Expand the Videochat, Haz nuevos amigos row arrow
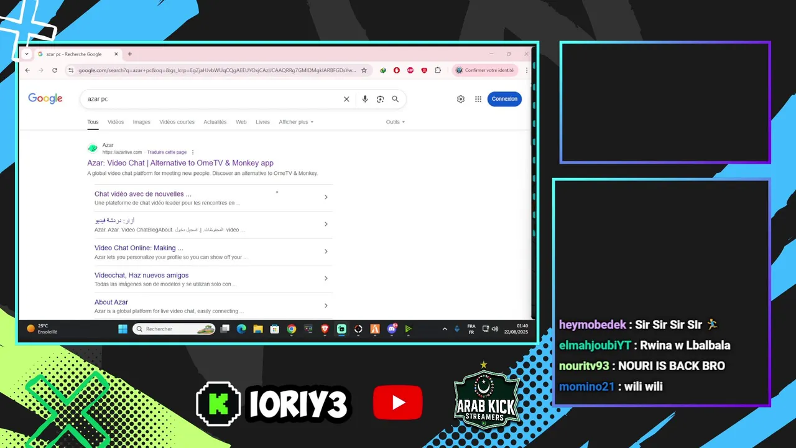This screenshot has height=448, width=796. point(326,278)
